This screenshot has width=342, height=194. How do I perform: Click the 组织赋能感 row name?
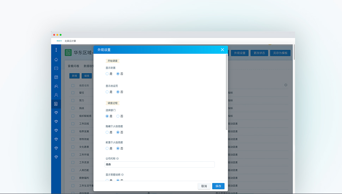pyautogui.click(x=85, y=116)
